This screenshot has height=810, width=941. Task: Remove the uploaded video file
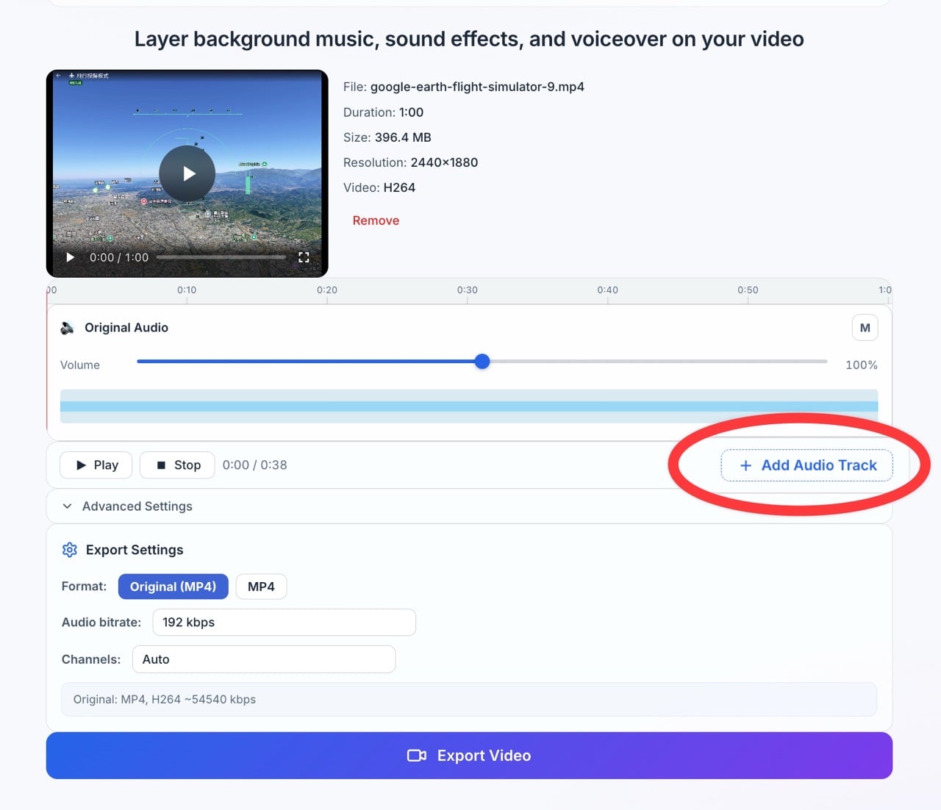pos(376,221)
